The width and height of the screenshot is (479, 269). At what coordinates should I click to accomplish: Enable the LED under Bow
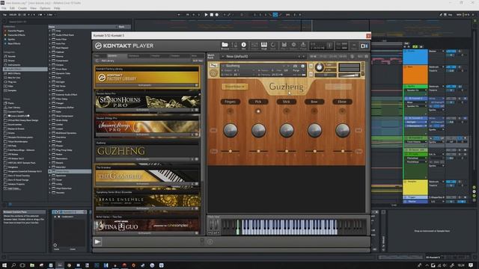click(314, 111)
